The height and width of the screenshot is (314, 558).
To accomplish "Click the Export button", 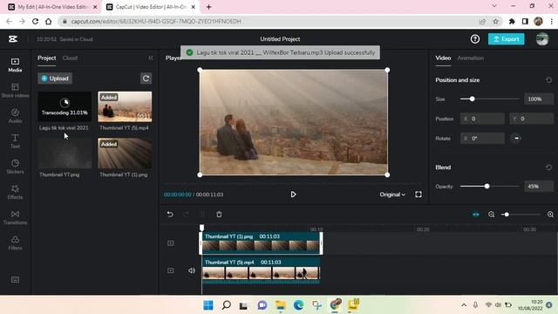I will (x=506, y=38).
